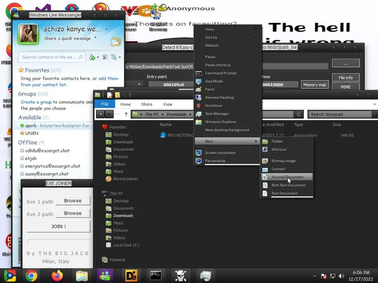The height and width of the screenshot is (283, 378).
Task: Click Screen resolution monitor icon
Action: tap(198, 153)
